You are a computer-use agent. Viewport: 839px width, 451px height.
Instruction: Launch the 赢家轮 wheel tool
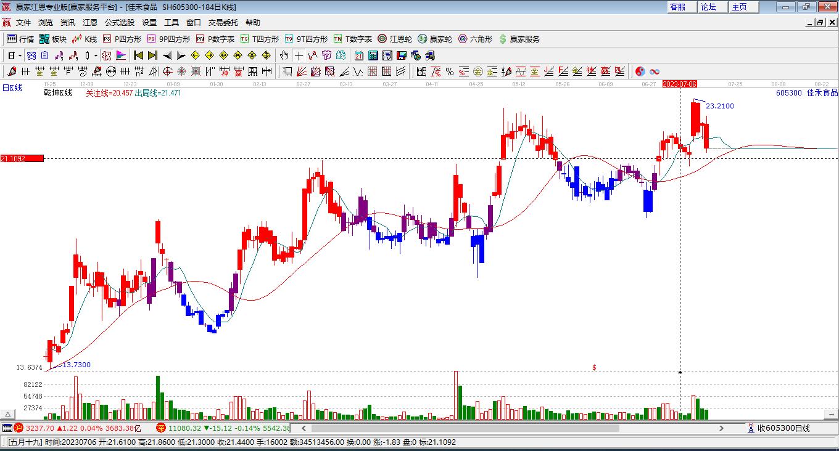435,39
